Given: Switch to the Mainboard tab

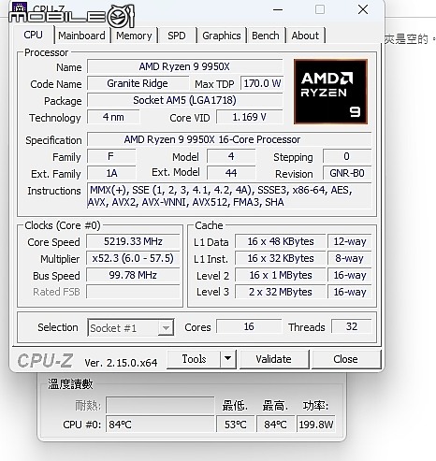Looking at the screenshot, I should 81,36.
